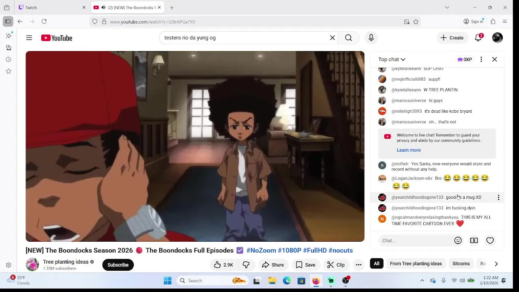Screen dimensions: 519x292
Task: Open the #nocuts hashtag link
Action: (x=341, y=251)
